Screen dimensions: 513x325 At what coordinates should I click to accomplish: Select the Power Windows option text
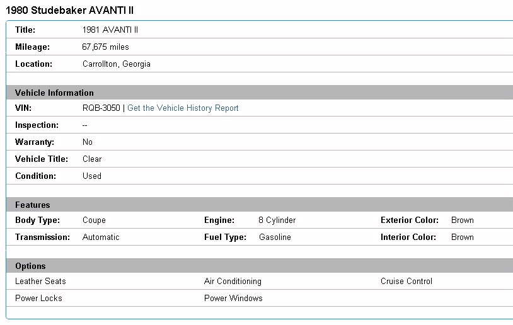point(233,299)
